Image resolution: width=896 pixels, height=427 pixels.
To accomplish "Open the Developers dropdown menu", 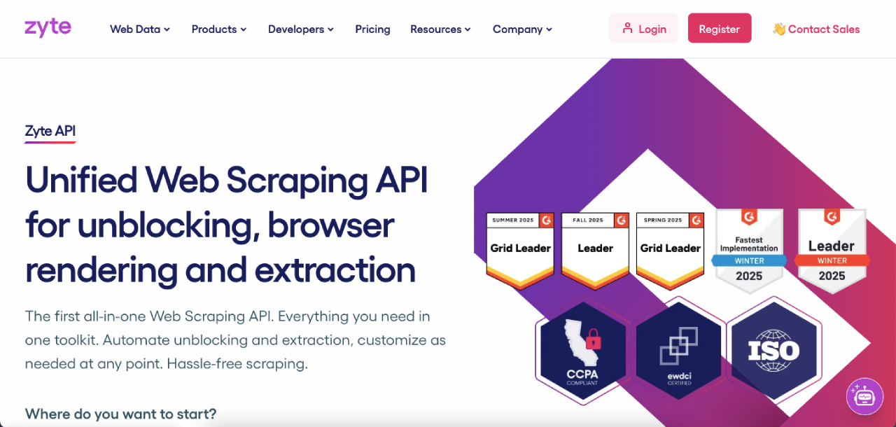I will pos(301,29).
